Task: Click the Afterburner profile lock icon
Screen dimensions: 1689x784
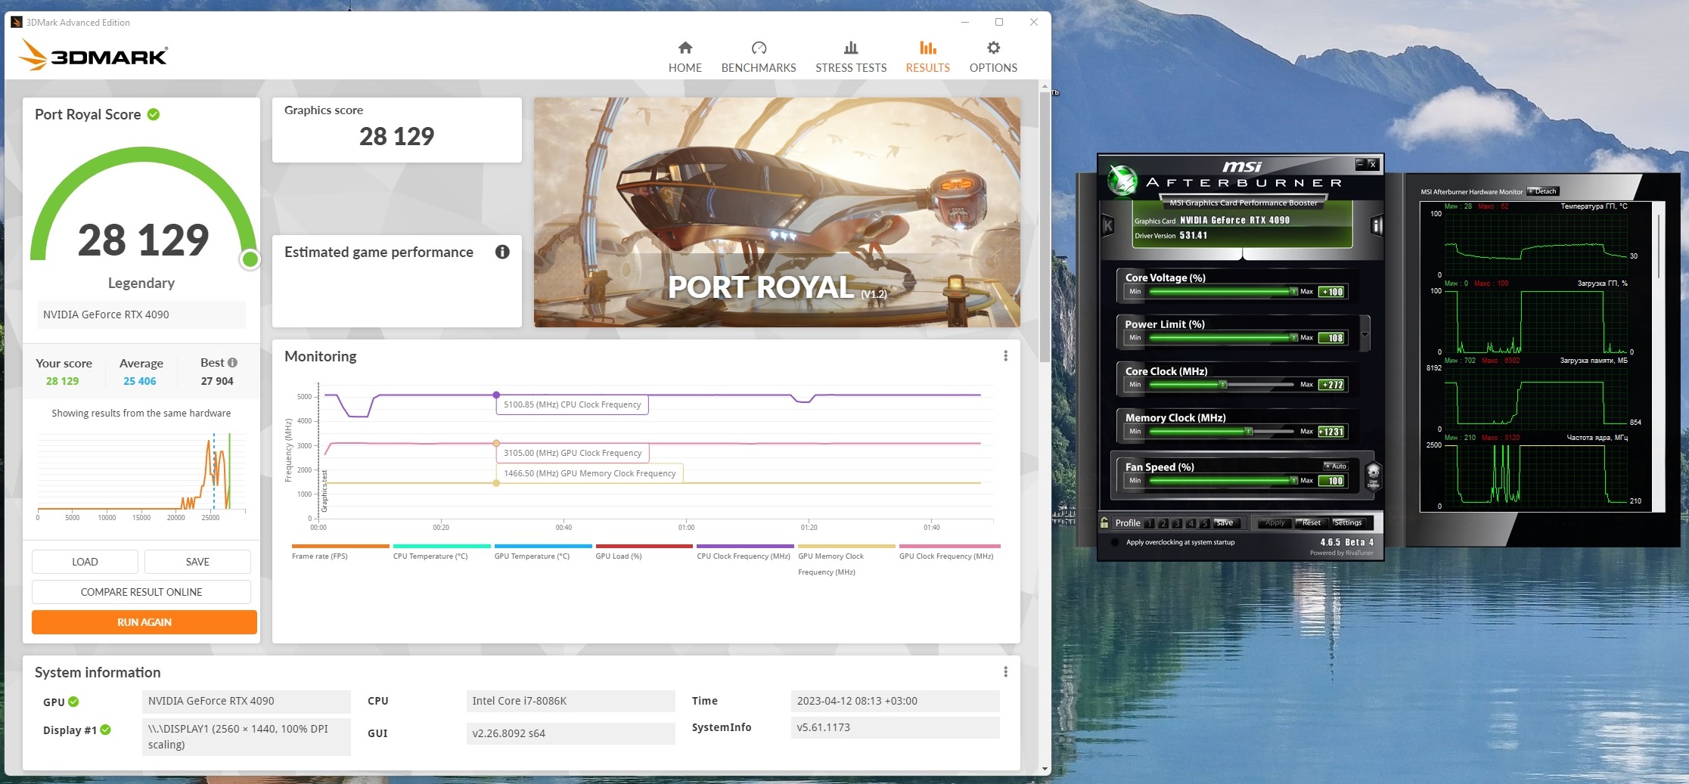Action: (1104, 522)
